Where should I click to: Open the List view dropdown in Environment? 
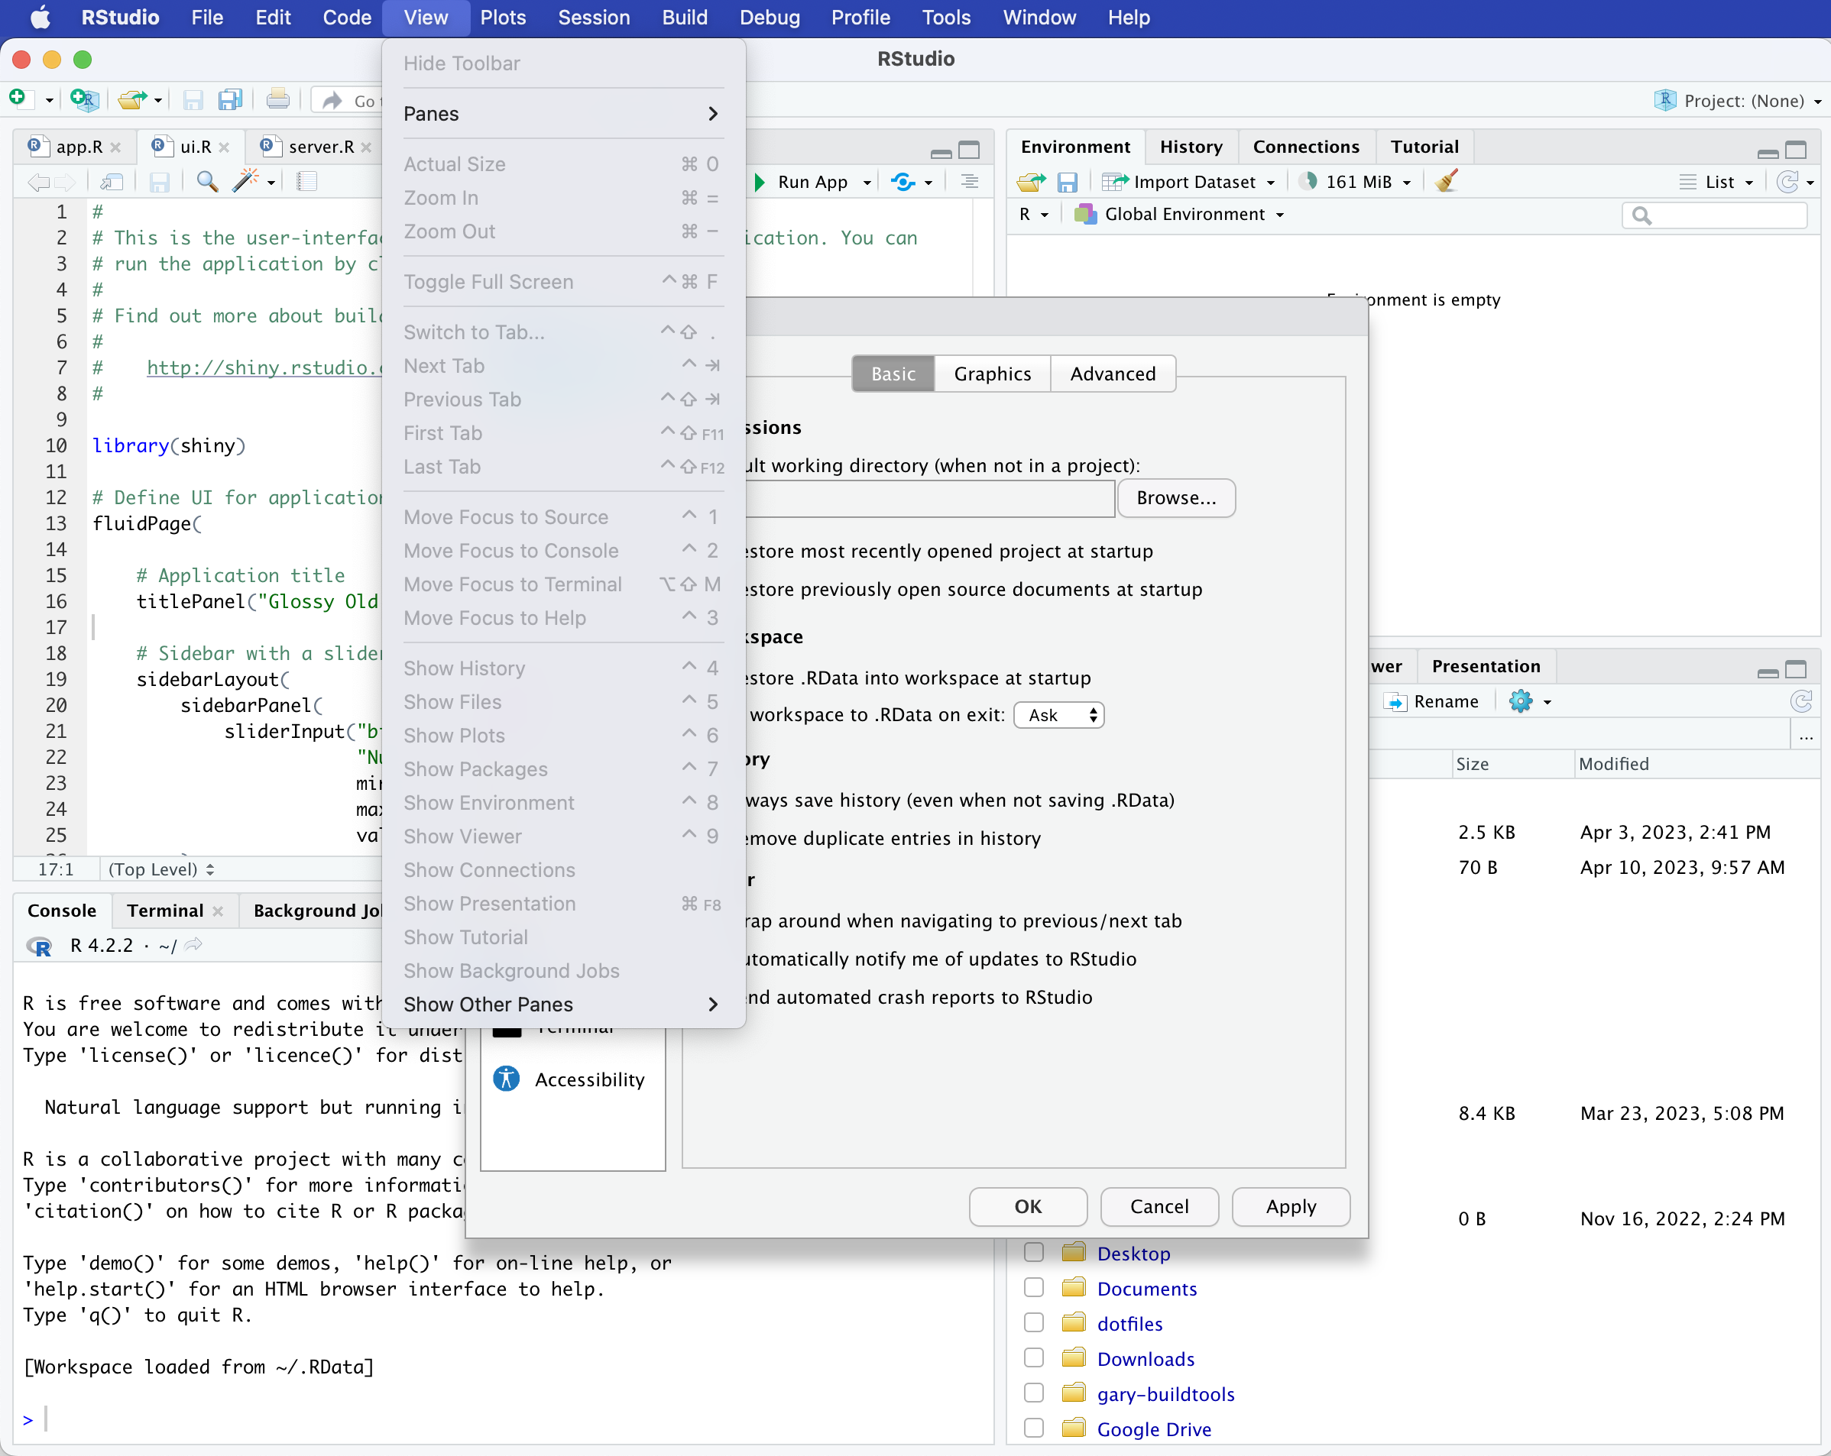click(1716, 181)
